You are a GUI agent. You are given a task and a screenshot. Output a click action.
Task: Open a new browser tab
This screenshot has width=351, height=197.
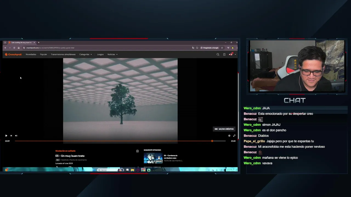(39, 42)
